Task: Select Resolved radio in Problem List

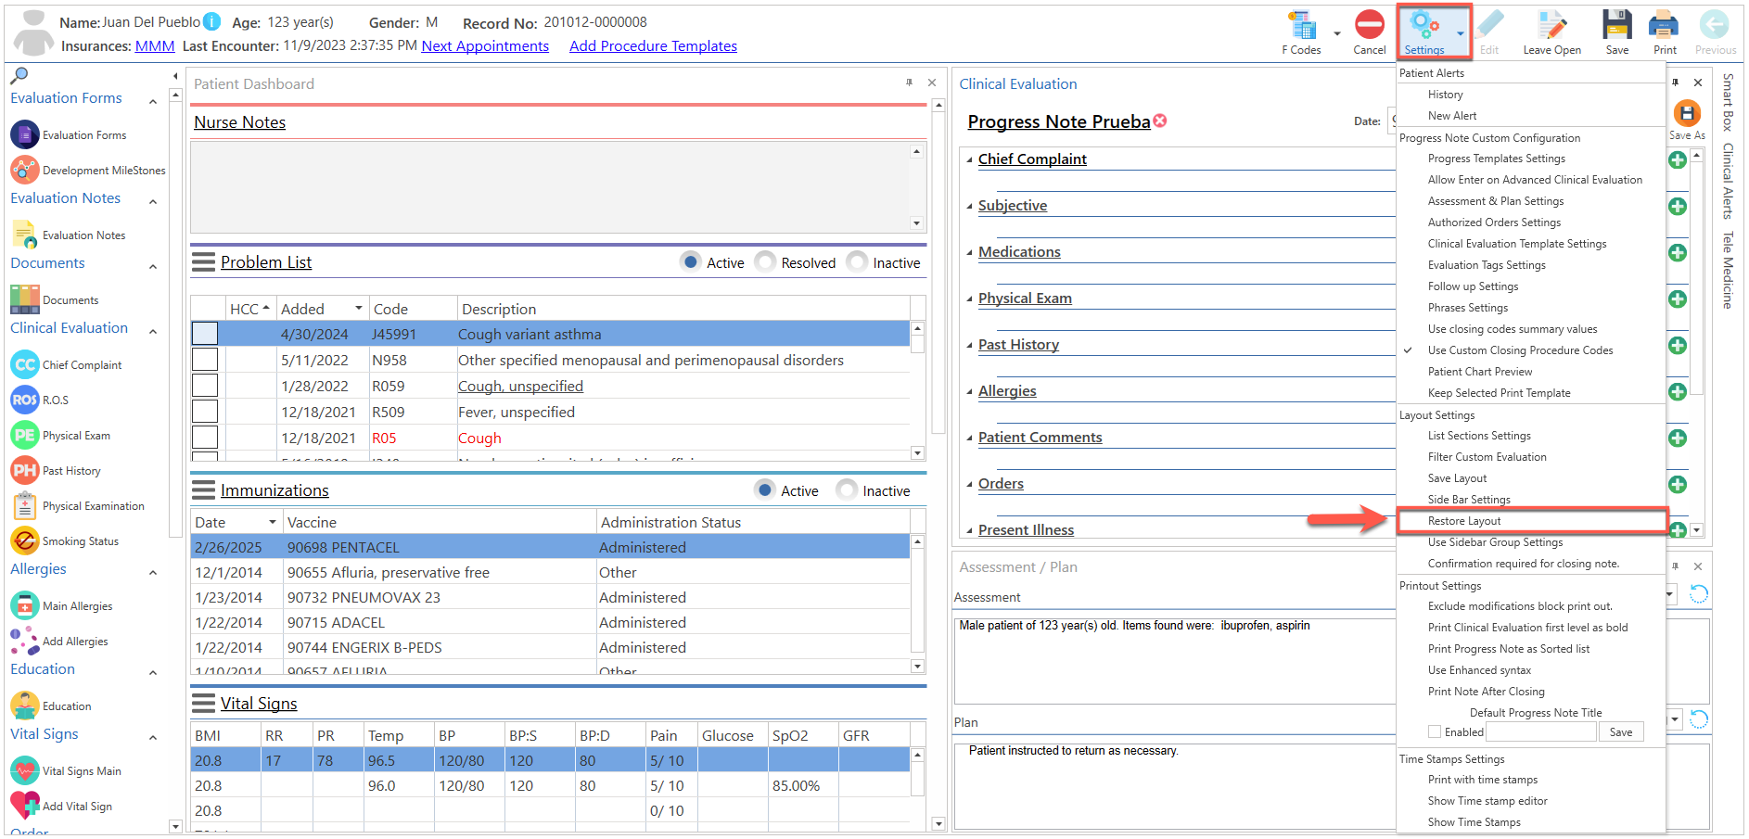Action: (765, 262)
